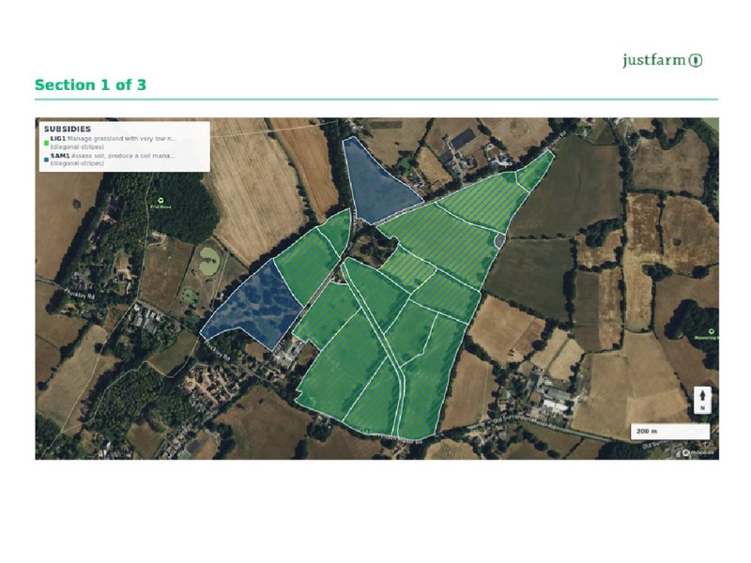The width and height of the screenshot is (751, 563).
Task: Click the dark solar panel building at top
Action: click(464, 139)
